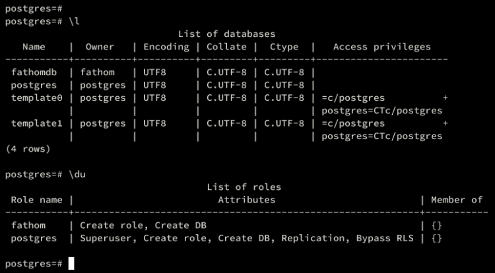Click the (4 rows) summary text
Viewport: 495px width, 273px height.
coord(28,149)
